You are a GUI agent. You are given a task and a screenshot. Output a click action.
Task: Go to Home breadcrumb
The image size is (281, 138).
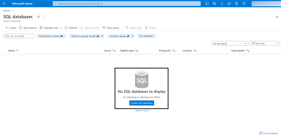(x=7, y=11)
